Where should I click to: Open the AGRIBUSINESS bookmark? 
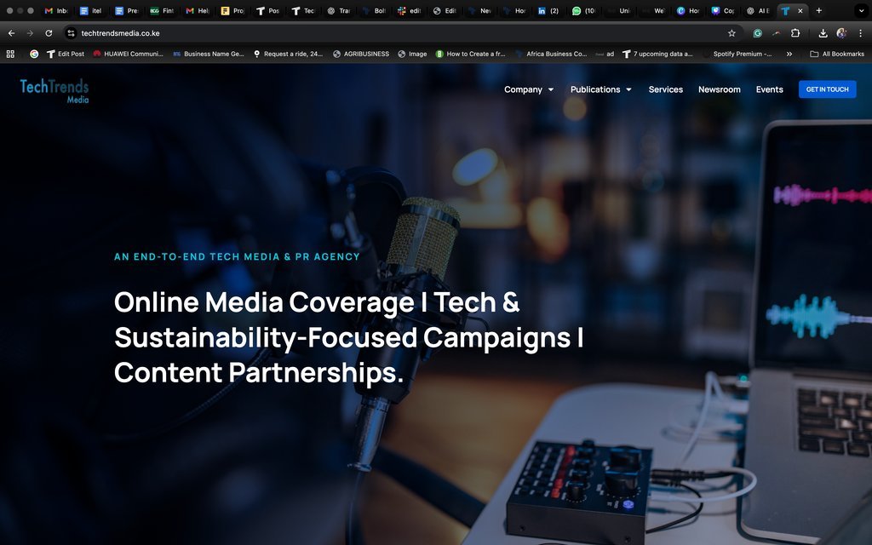(x=361, y=54)
